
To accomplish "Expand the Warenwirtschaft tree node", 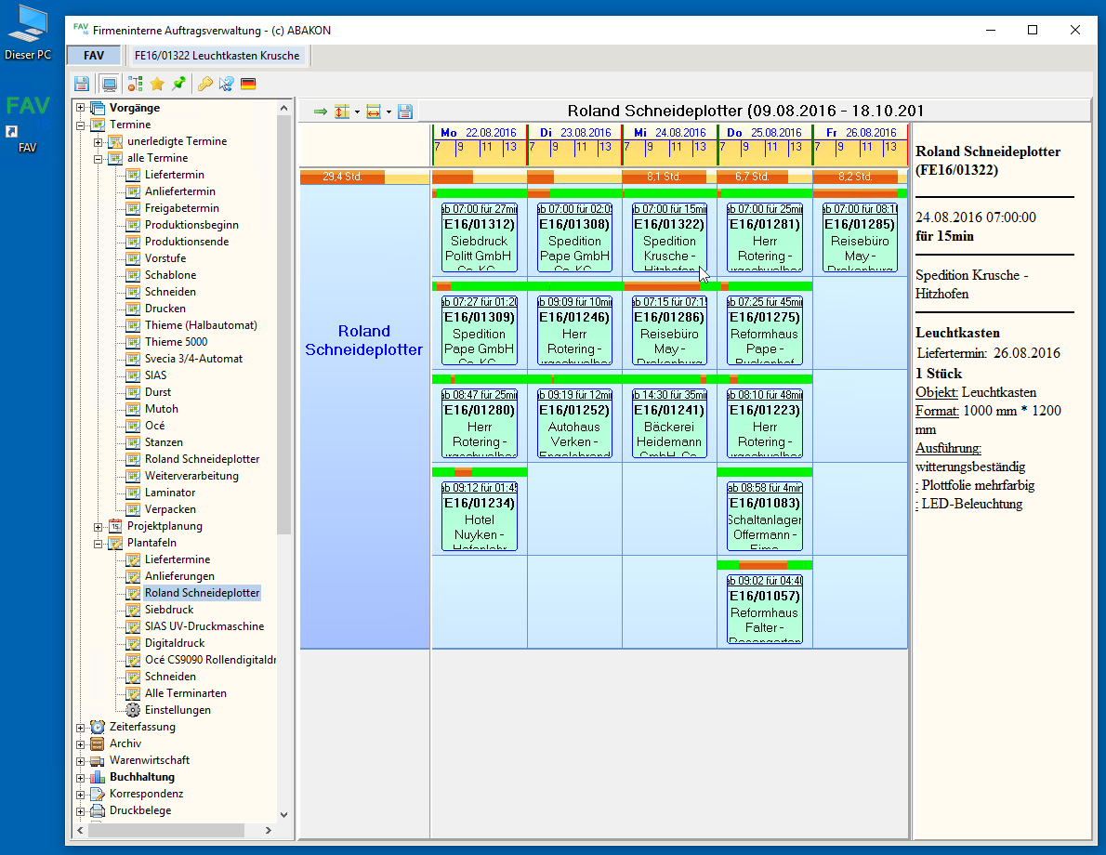I will (81, 761).
